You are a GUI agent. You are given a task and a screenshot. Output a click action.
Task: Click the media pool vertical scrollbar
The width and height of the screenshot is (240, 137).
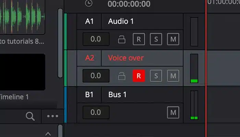[x=60, y=43]
